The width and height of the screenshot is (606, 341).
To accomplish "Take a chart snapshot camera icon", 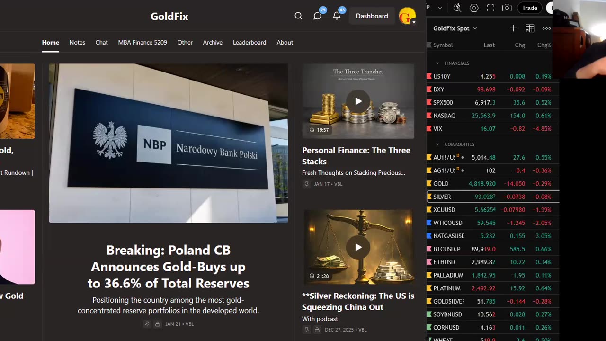I will tap(507, 8).
